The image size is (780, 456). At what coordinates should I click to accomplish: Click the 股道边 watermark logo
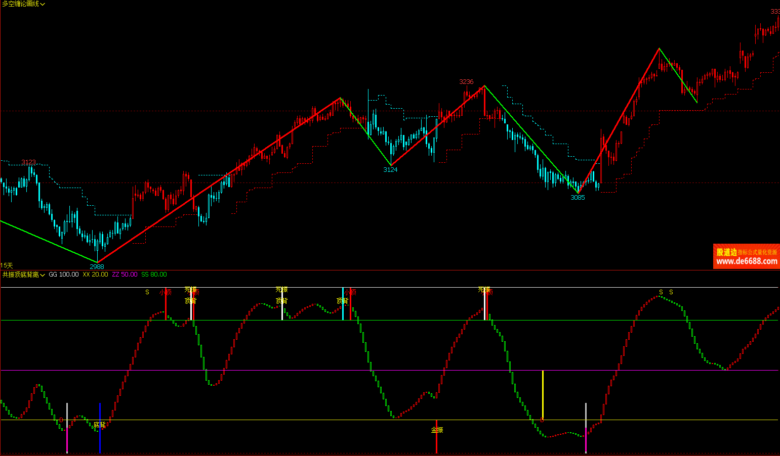pos(726,252)
